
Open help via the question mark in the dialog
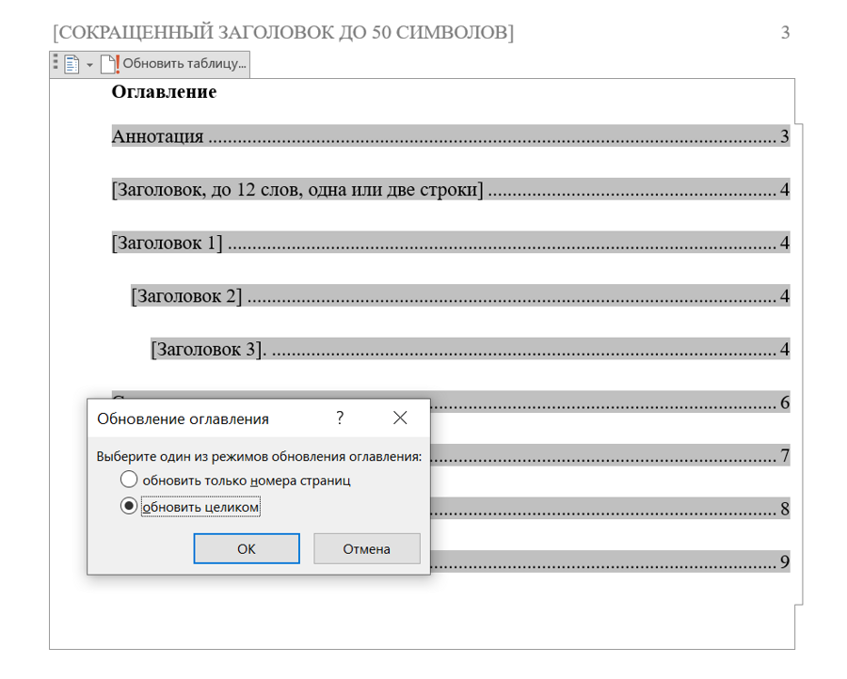coord(340,418)
